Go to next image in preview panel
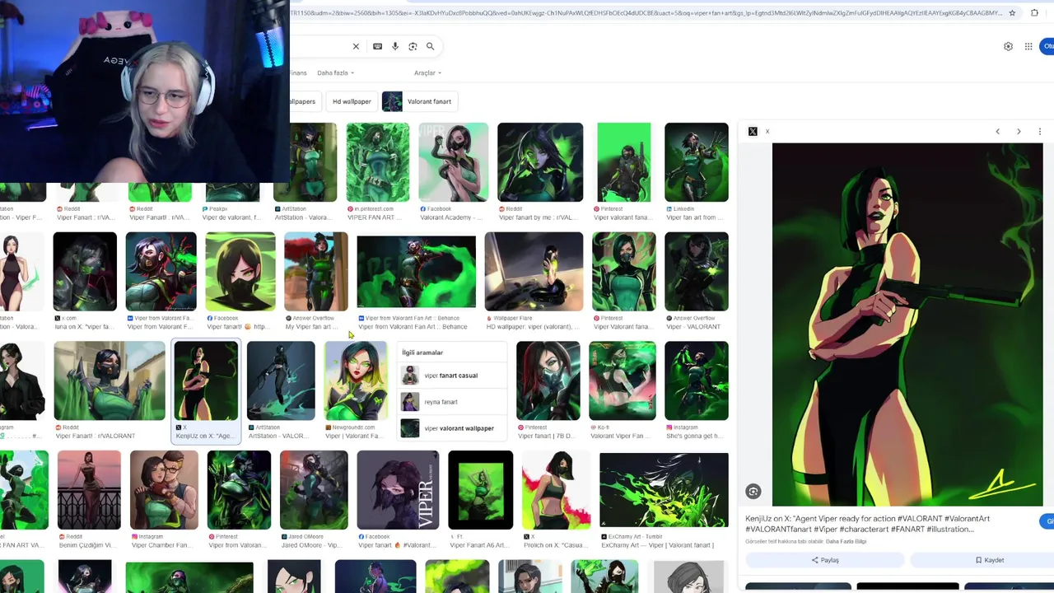 [1019, 132]
